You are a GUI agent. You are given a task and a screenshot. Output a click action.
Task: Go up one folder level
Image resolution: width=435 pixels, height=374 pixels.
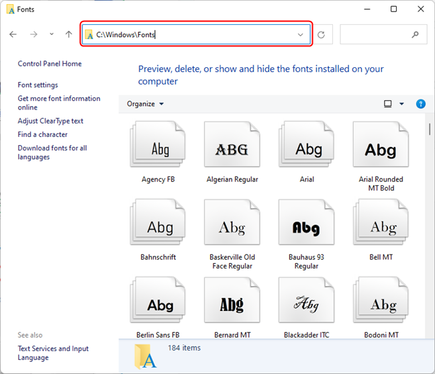click(68, 34)
